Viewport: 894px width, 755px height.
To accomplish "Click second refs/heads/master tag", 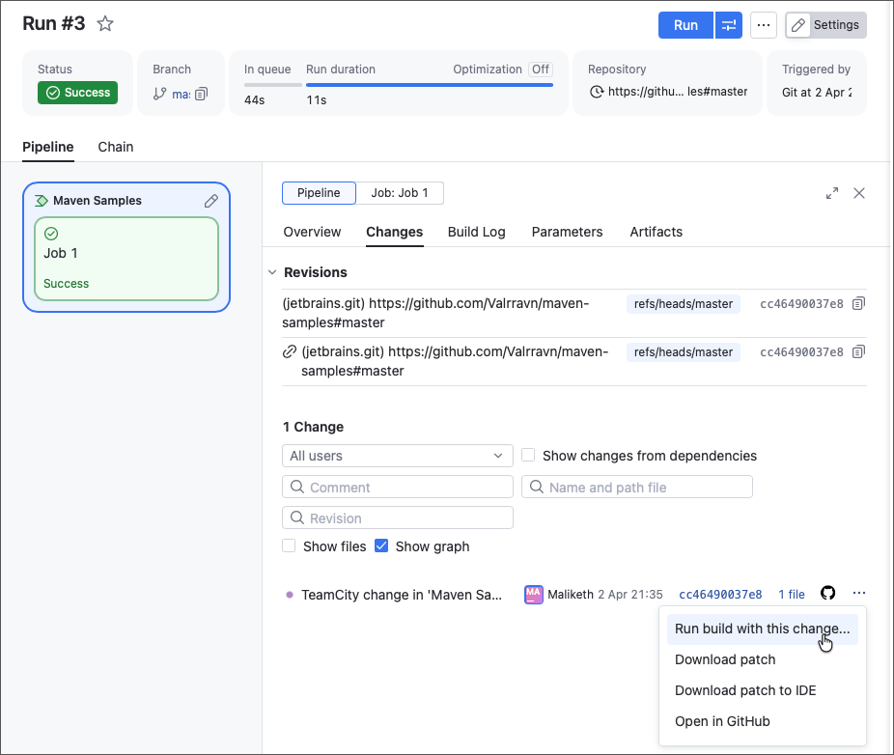I will [683, 351].
